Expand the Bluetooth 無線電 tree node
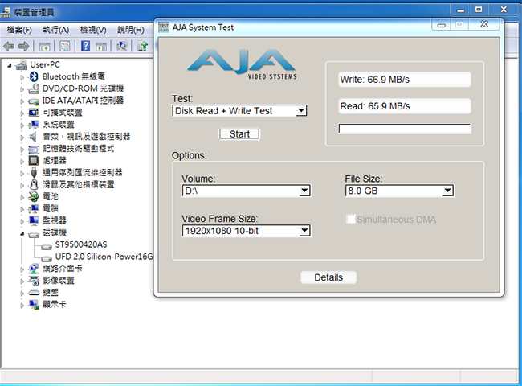The image size is (522, 386). click(x=22, y=77)
